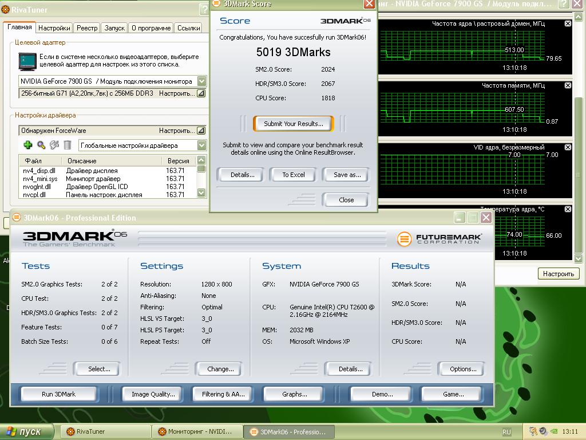Image resolution: width=586 pixels, height=440 pixels.
Task: Click Мониторинг - NVIDI... taskbar button
Action: click(x=197, y=432)
